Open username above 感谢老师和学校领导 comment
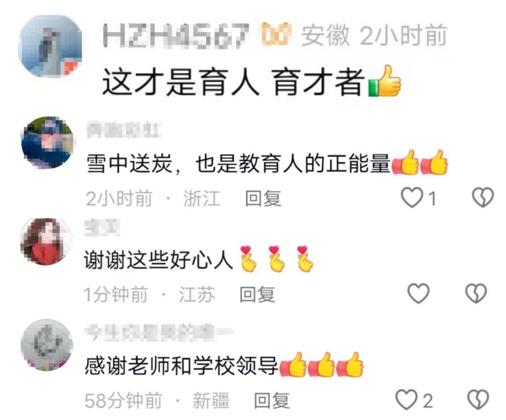Viewport: 506px width, 420px height. tap(158, 332)
